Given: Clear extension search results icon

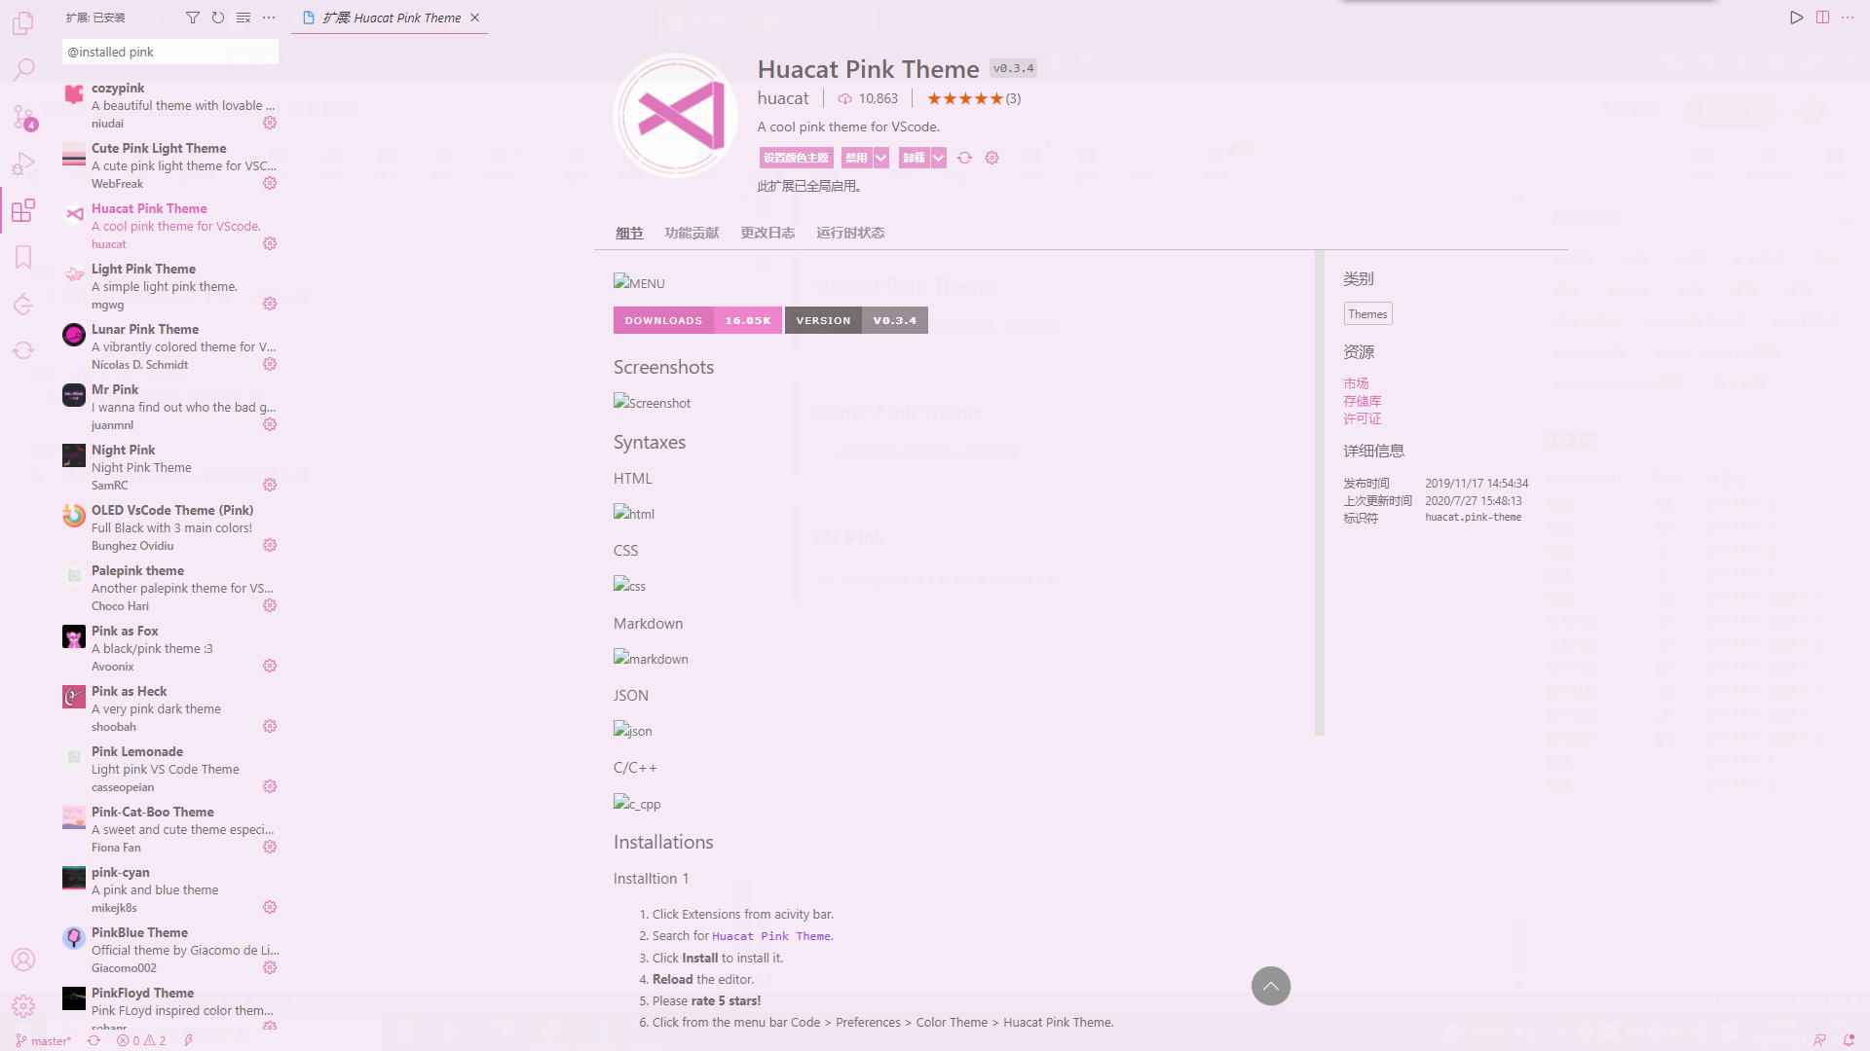Looking at the screenshot, I should click(x=243, y=18).
